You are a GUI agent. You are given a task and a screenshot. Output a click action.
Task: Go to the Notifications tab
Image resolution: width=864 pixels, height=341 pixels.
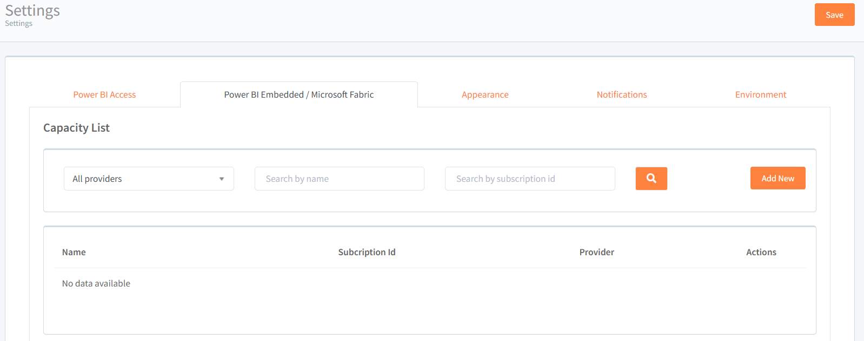[622, 94]
